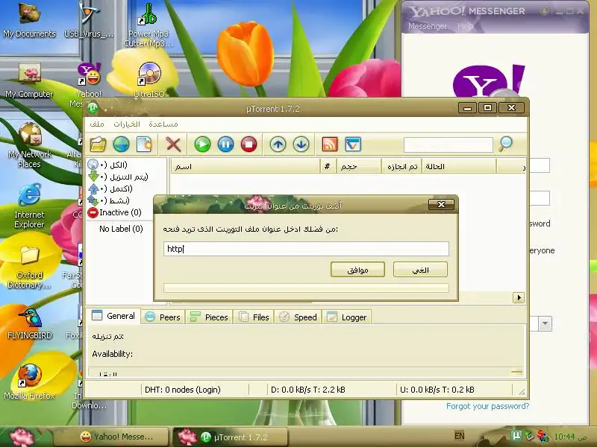
Task: Click the تم انجازه column header
Action: 401,166
